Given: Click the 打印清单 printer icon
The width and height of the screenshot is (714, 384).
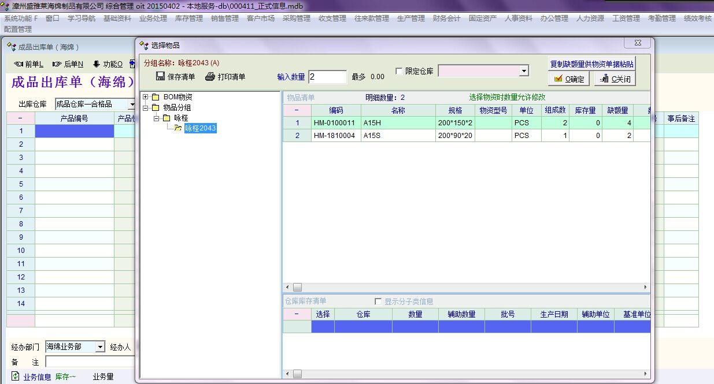Looking at the screenshot, I should coord(210,77).
